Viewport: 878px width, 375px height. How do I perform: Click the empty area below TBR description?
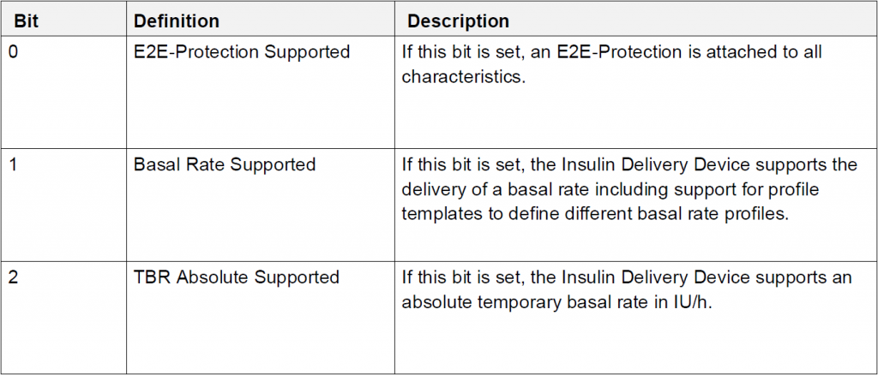coord(635,343)
